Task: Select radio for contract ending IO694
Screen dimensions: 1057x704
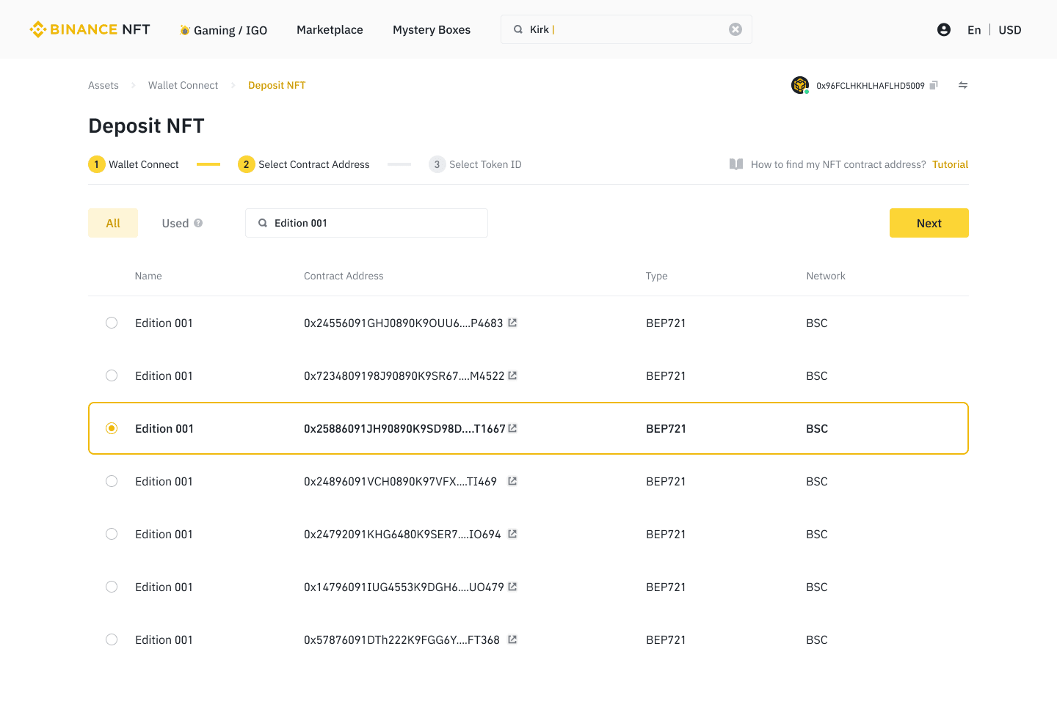Action: pyautogui.click(x=112, y=534)
